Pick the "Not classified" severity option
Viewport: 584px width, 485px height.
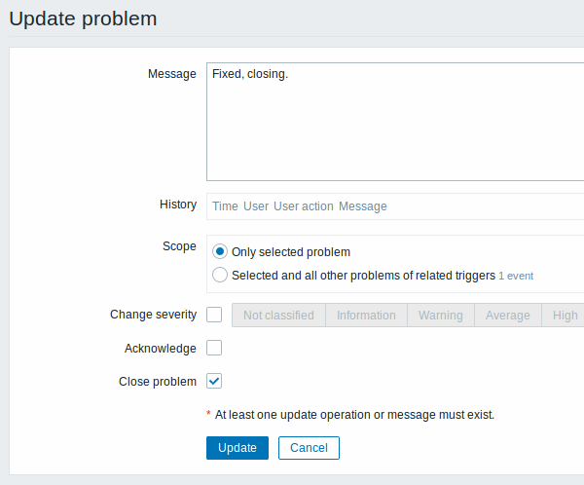click(278, 315)
